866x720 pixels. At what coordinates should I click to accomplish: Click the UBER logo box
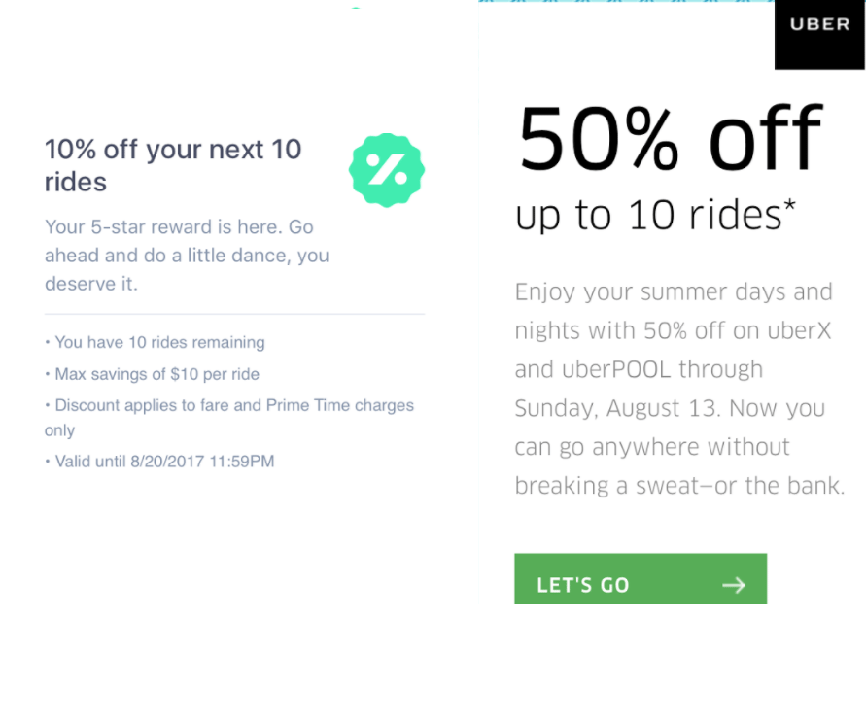click(819, 35)
